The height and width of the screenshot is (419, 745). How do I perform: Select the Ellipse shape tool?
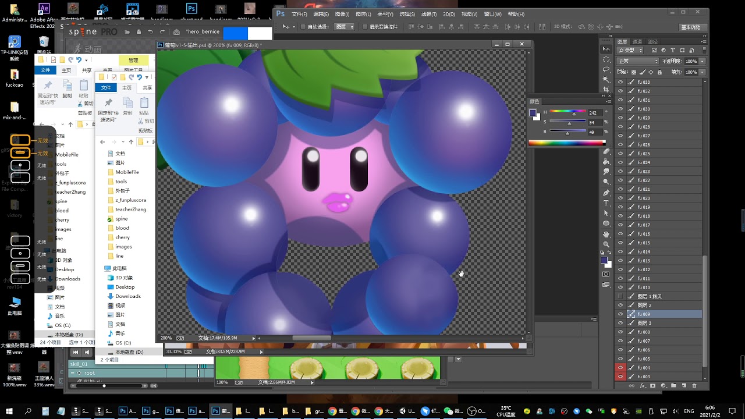606,223
